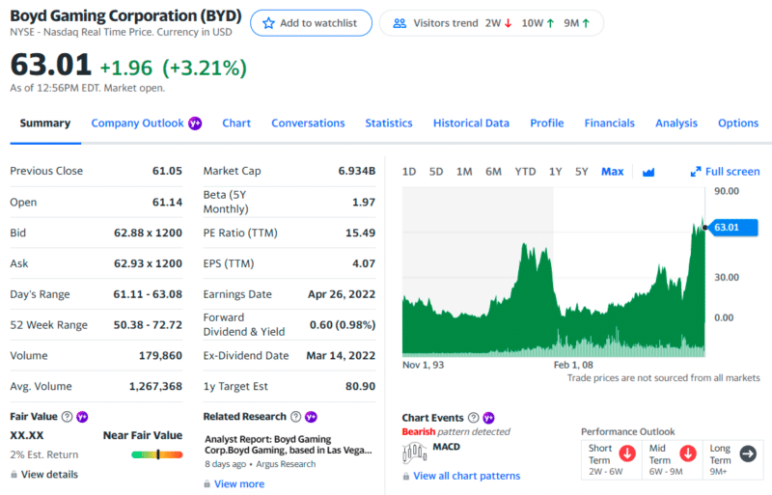
Task: Select the YTD chart range
Action: (525, 172)
